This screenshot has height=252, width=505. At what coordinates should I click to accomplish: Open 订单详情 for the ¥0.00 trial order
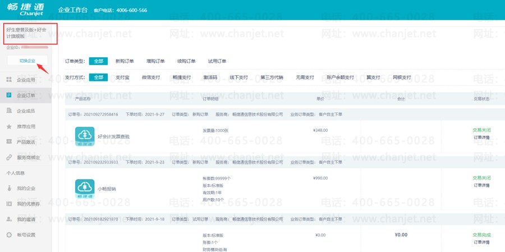481,242
